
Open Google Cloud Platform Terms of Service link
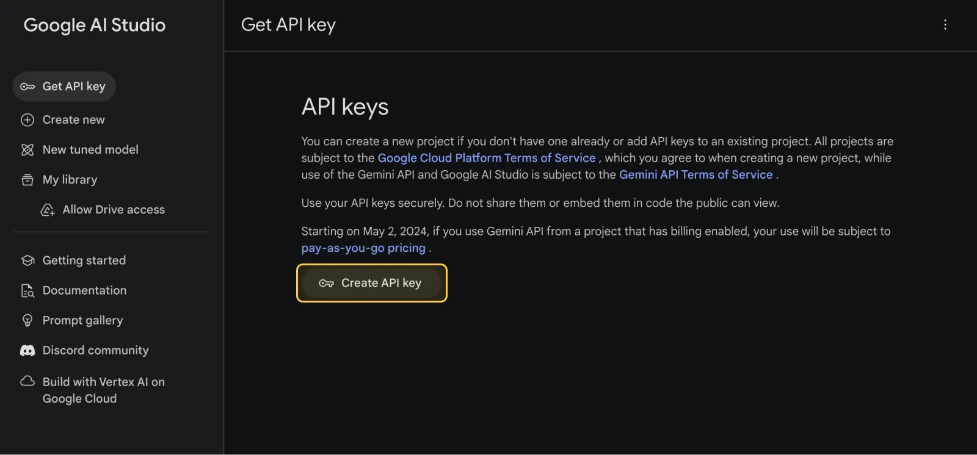coord(487,158)
